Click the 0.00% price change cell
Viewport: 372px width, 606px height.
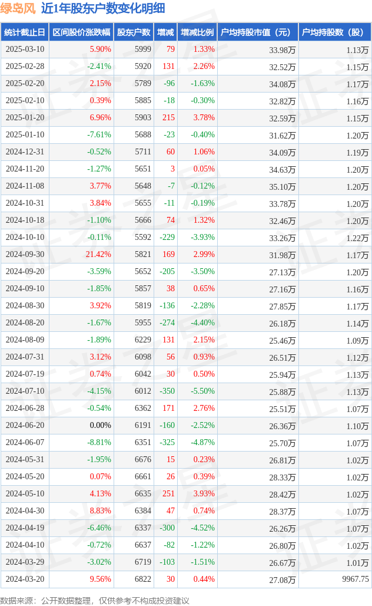click(100, 425)
